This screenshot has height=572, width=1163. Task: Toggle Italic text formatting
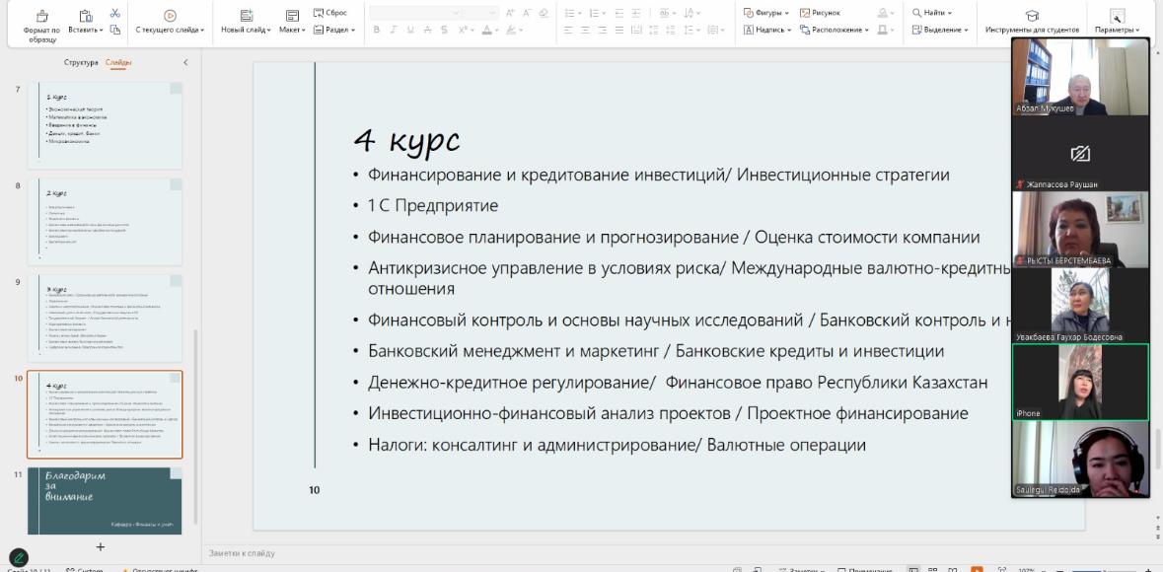click(392, 30)
